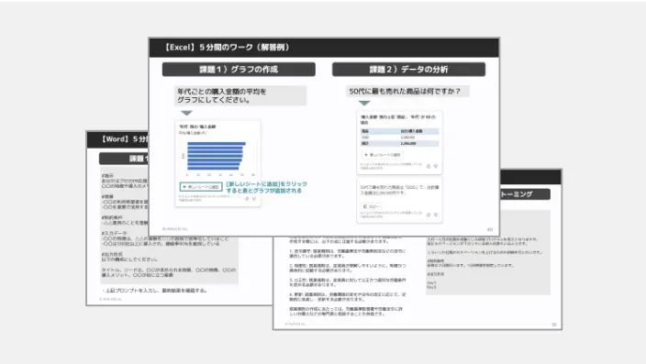Click #制約条件 heading in Word slide
The image size is (646, 364).
[112, 217]
